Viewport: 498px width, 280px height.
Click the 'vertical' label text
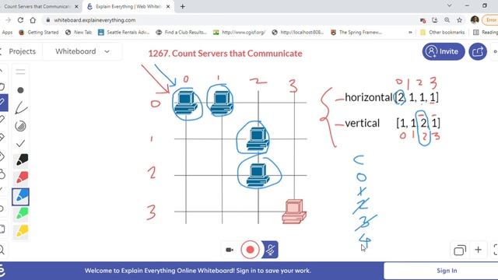(x=362, y=123)
